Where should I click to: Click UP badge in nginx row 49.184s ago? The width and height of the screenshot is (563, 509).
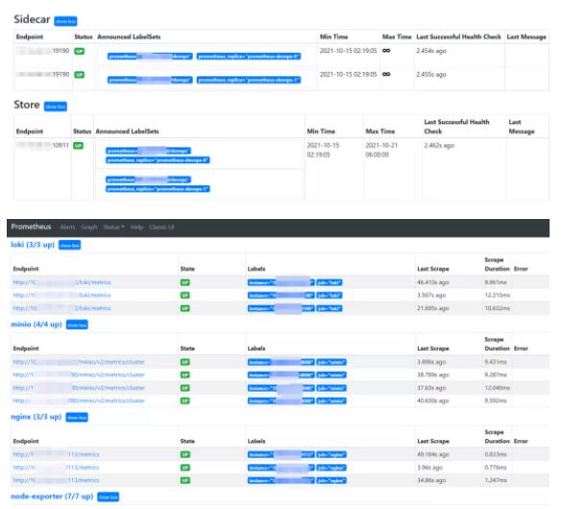coord(184,455)
